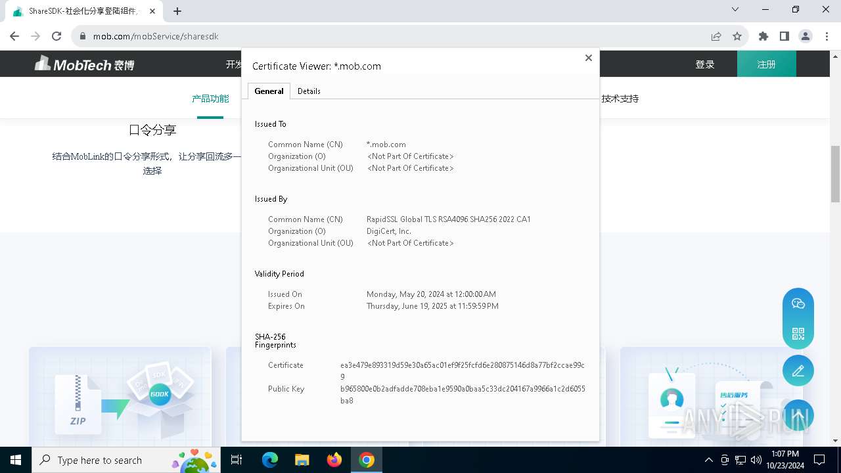Select the 技术支持 tab

pos(620,99)
